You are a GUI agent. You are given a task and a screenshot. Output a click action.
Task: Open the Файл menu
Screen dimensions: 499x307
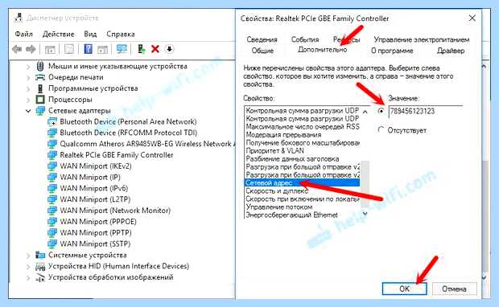[x=23, y=34]
